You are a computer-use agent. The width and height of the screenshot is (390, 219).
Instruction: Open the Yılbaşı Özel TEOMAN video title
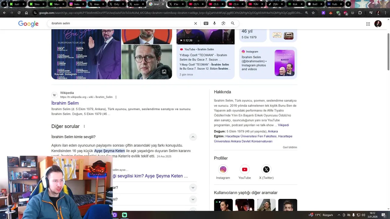click(x=203, y=57)
